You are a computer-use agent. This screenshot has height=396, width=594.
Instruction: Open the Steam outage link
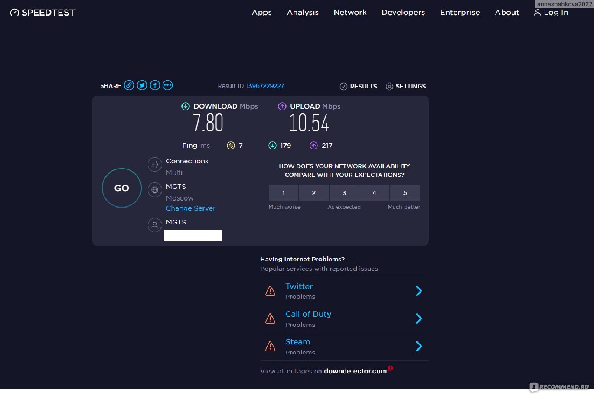(297, 342)
